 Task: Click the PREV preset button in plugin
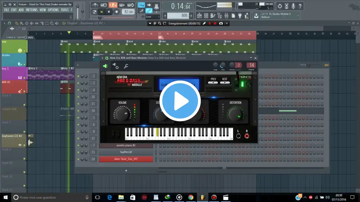tap(213, 83)
